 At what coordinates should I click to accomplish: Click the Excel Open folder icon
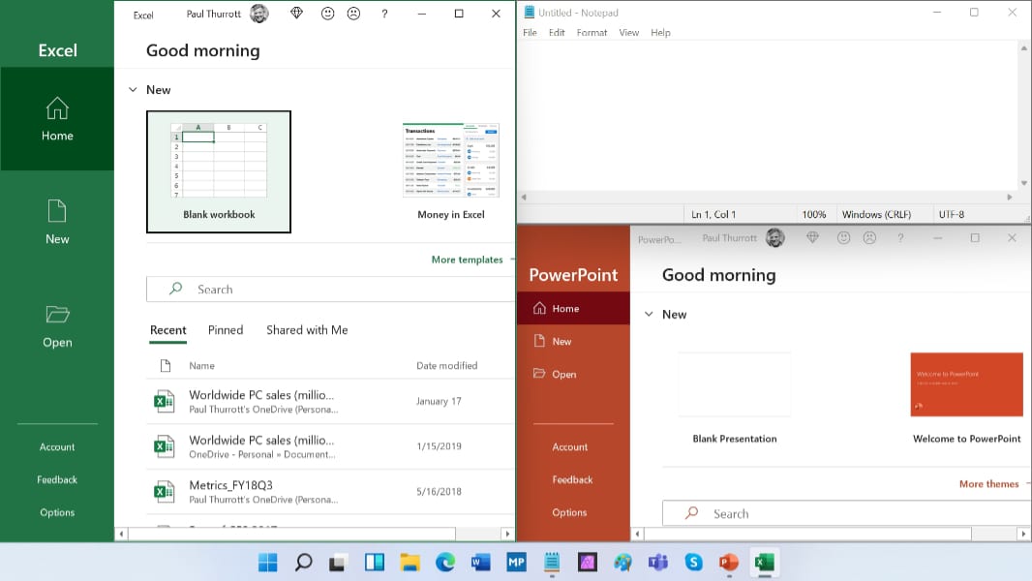pos(57,314)
